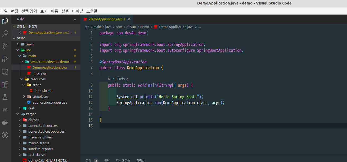Viewport: 347px width, 162px height.
Task: Click Java icon in breadcrumb DemoApplication.java
Action: 156,27
